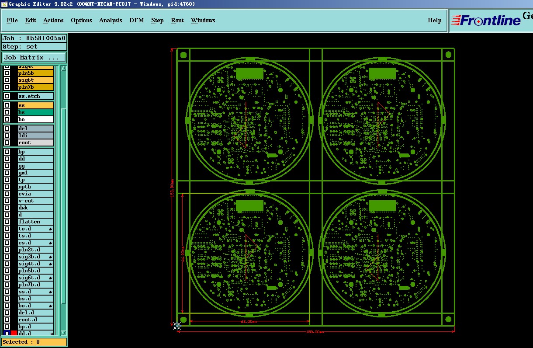Click the layer list vertical scrollbar thumb

pyautogui.click(x=63, y=205)
